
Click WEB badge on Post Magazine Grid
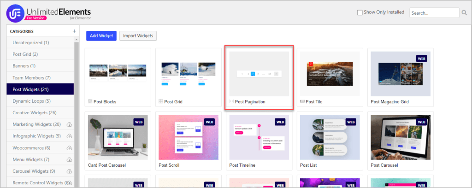point(421,59)
